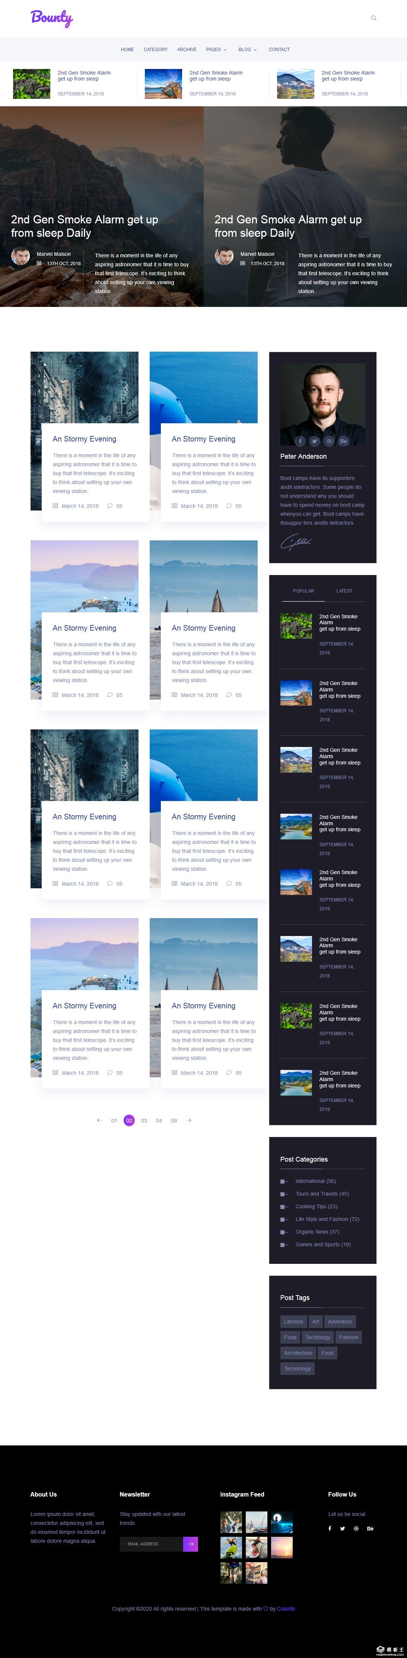Open Behance icon on Peter Anderson's photo
Viewport: 407px width, 1658px height.
pyautogui.click(x=343, y=441)
